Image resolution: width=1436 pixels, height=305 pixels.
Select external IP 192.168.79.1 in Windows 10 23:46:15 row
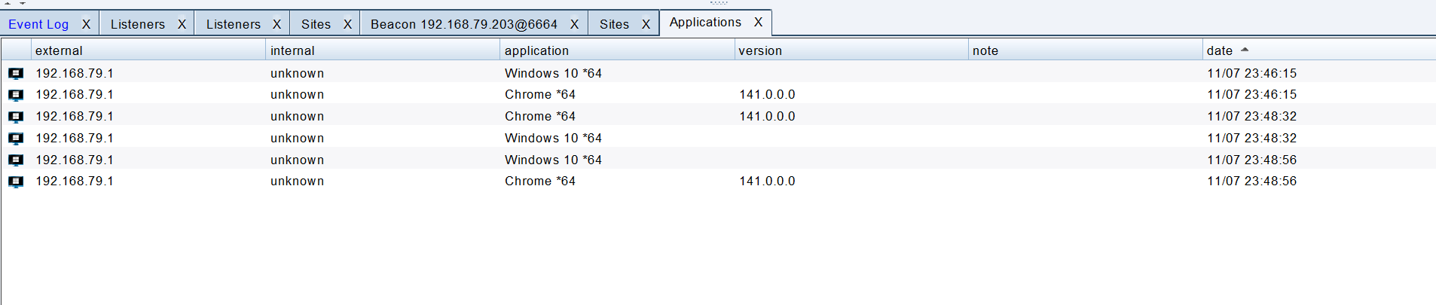(x=75, y=73)
